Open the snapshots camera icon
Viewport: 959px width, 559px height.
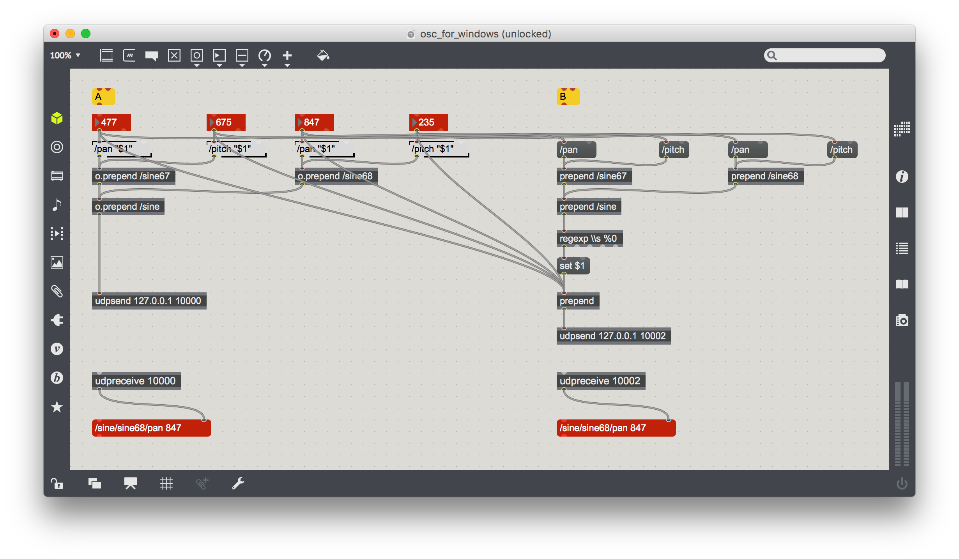click(902, 320)
